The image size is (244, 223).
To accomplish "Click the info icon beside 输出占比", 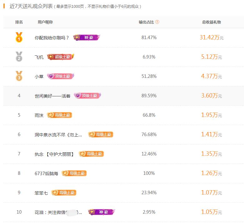I will pos(157,22).
